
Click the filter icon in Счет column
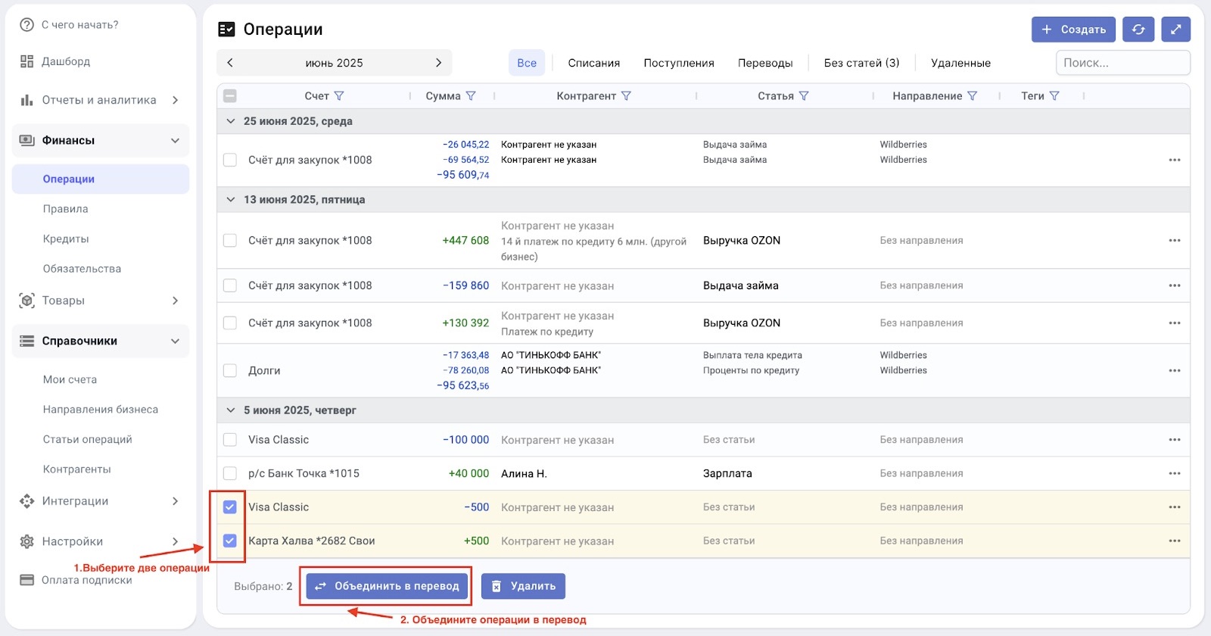339,96
